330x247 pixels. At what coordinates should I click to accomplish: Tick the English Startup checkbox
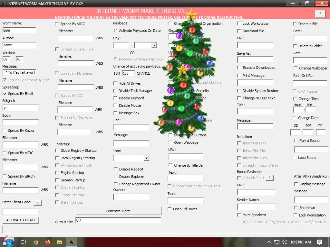57,173
